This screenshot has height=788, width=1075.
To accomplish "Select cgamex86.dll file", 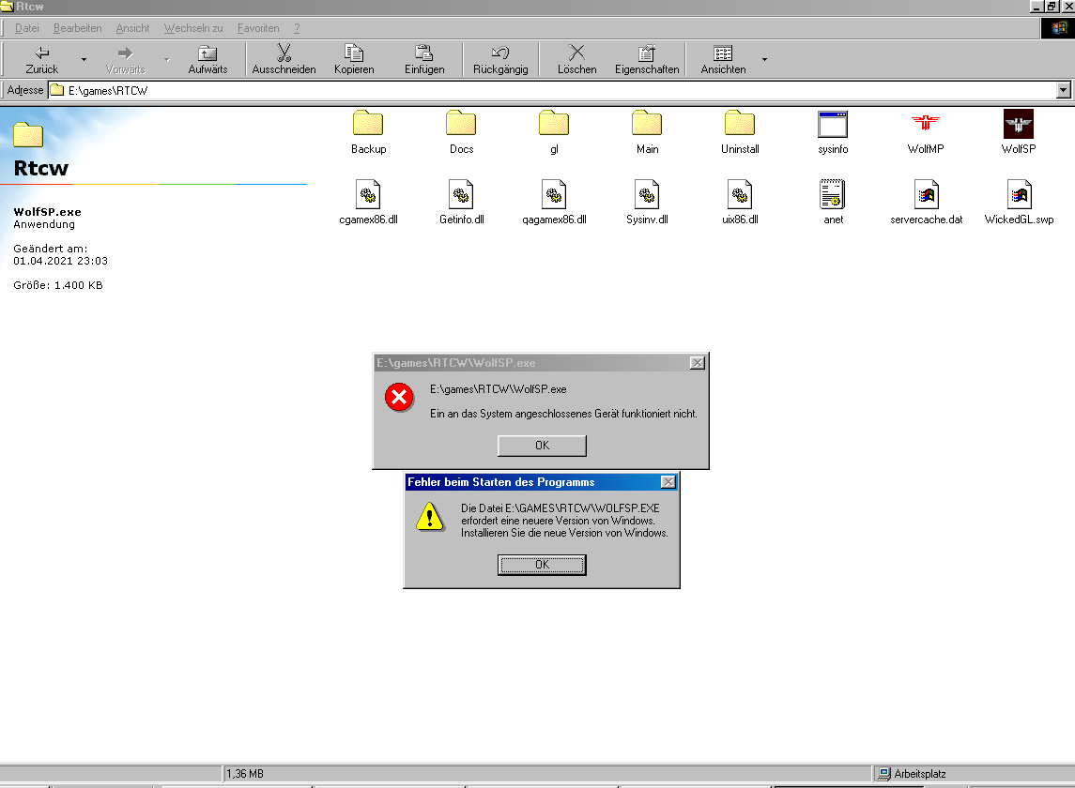I will tap(368, 203).
